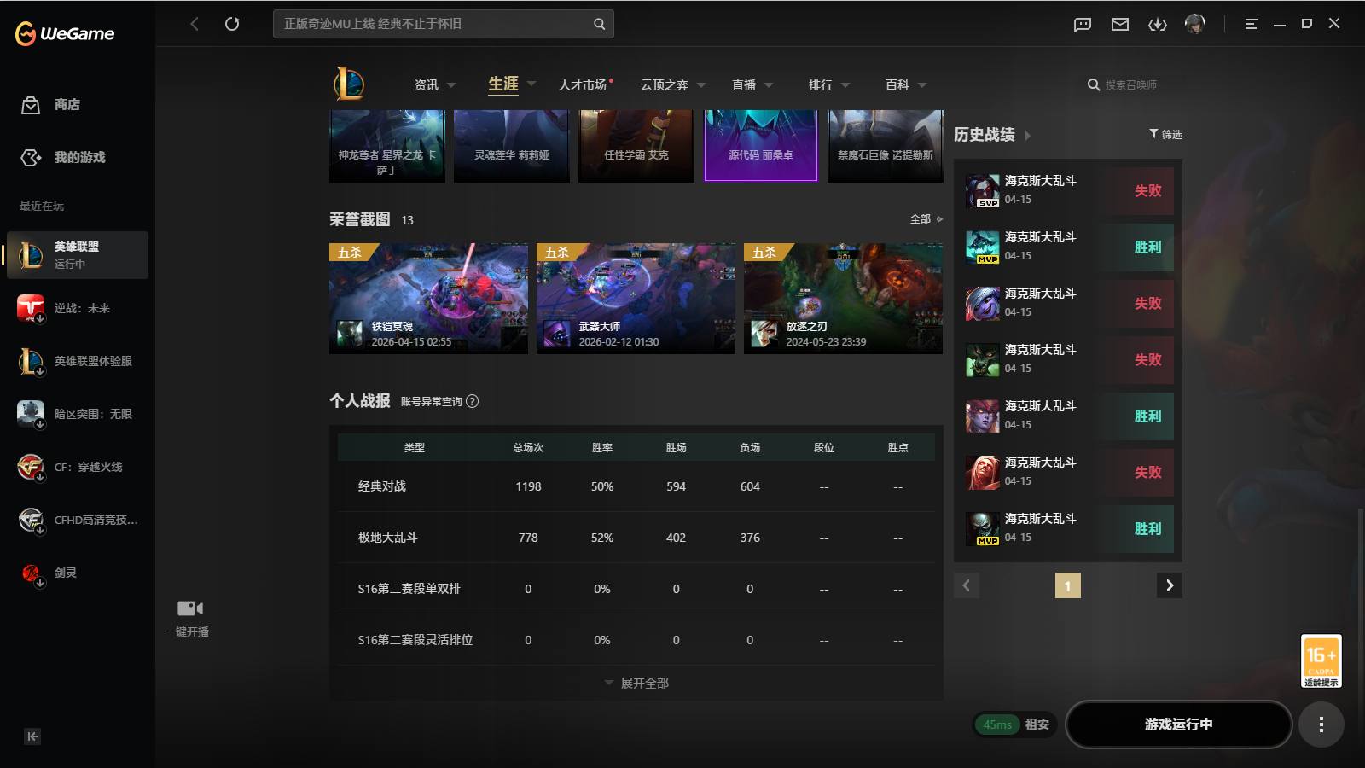Click the account anomaly help icon
This screenshot has width=1365, height=768.
tap(473, 401)
